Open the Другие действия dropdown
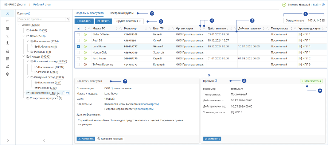 [128, 21]
